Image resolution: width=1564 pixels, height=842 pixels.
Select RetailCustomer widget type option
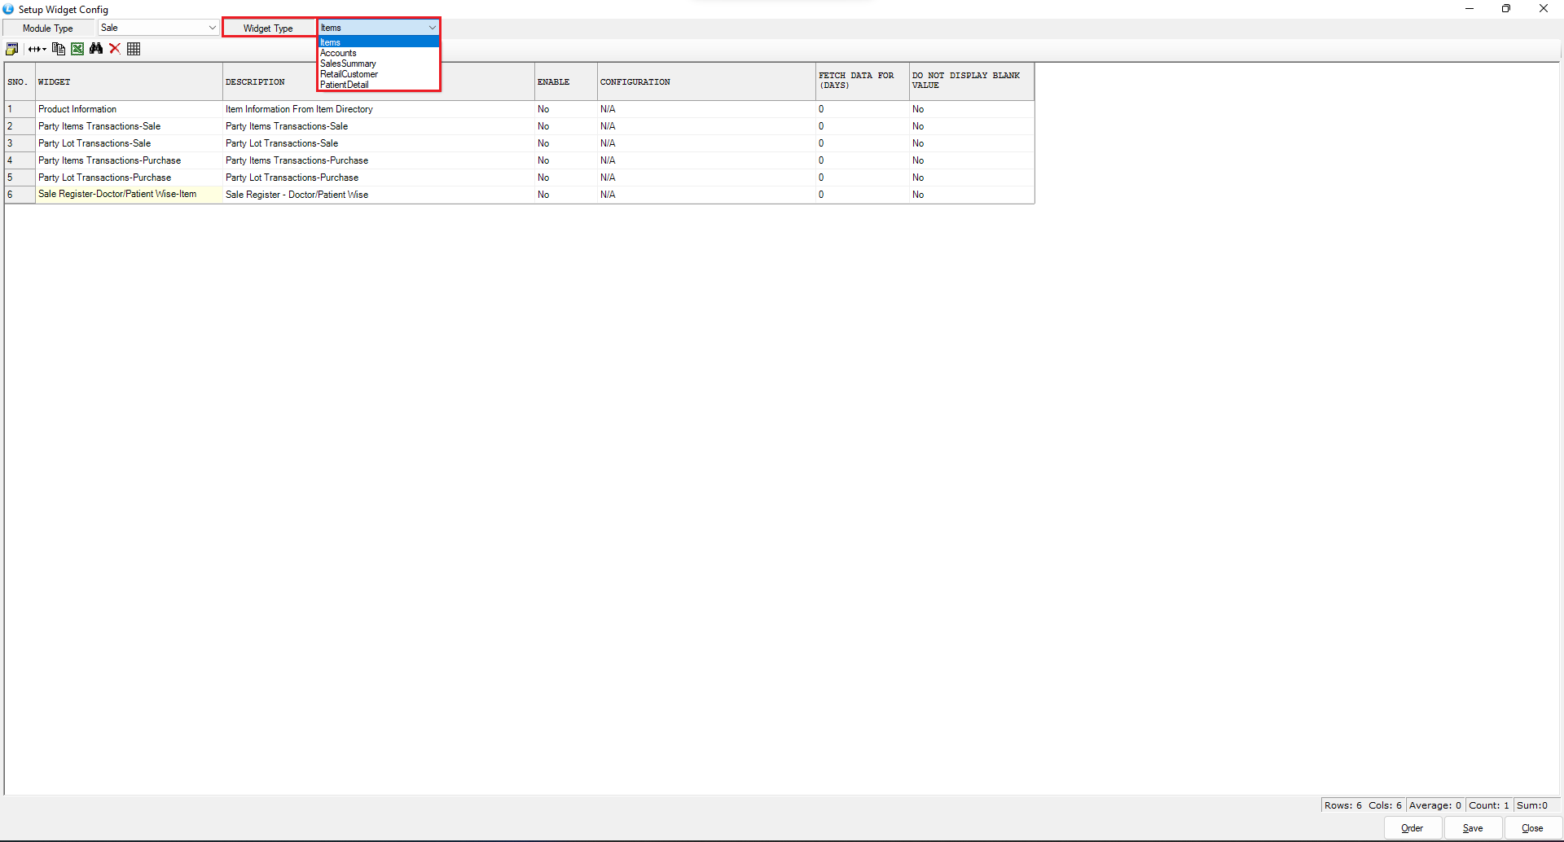(349, 74)
